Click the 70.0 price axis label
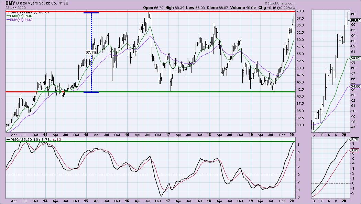Viewport: 361px width, 204px height. (x=300, y=11)
